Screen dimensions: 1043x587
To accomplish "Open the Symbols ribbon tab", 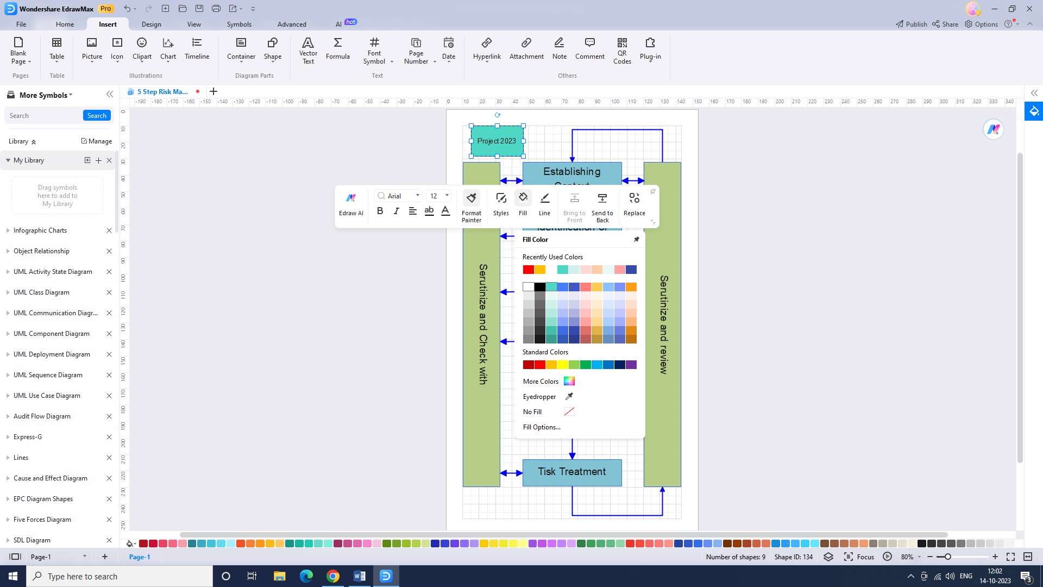I will point(239,24).
